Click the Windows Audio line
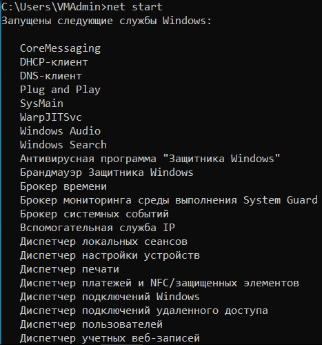 [60, 131]
